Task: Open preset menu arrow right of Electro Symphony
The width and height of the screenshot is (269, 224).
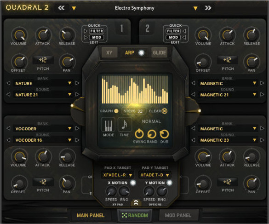Action: click(x=195, y=8)
